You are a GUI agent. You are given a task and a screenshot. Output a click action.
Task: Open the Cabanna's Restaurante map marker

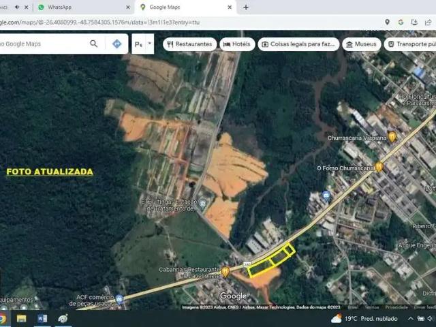point(225,272)
